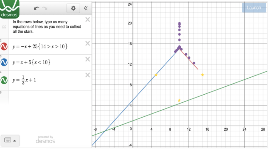Click the yellow star below the purple dots
Screen dimensions: 269x149
(x=179, y=100)
